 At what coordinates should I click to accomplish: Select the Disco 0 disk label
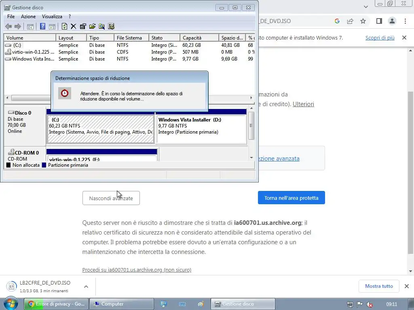[25, 126]
